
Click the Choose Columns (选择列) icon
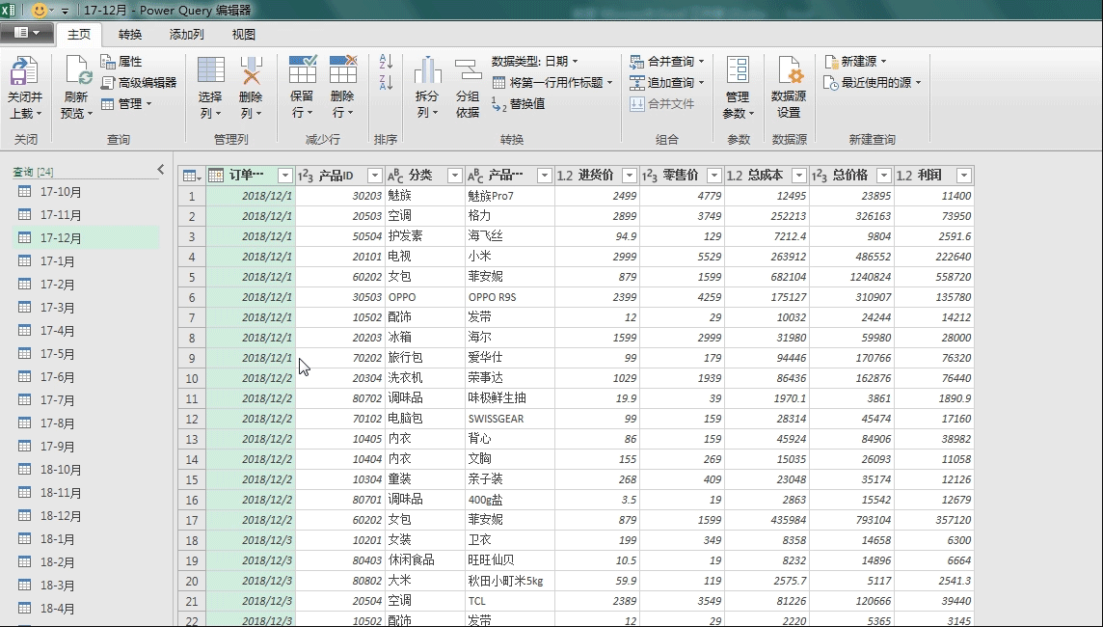click(x=210, y=71)
